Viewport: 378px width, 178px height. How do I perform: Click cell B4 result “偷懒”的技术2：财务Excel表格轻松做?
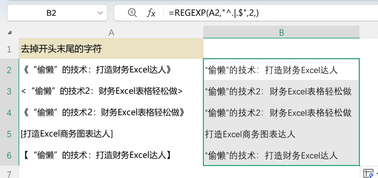point(281,112)
